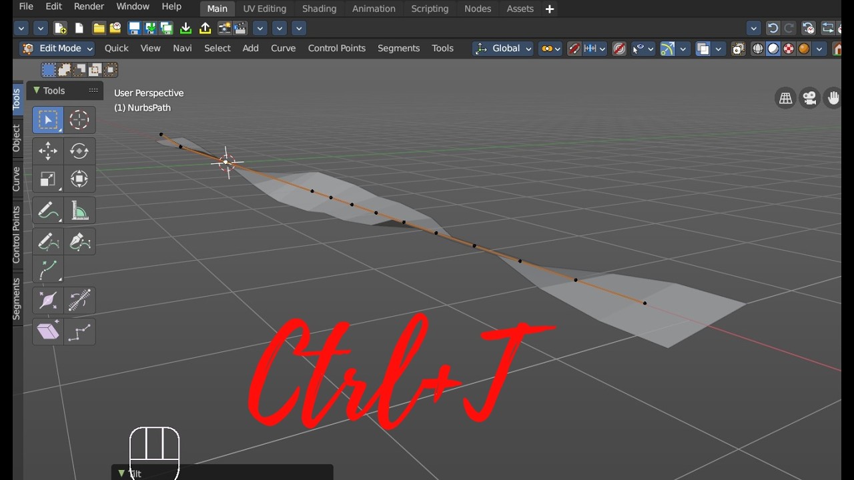Open the Edit Mode dropdown

[x=57, y=49]
